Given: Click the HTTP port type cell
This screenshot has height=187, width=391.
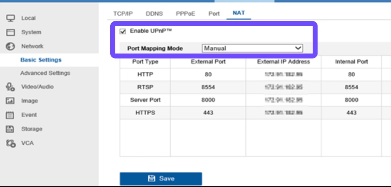Looking at the screenshot, I should pyautogui.click(x=145, y=75).
